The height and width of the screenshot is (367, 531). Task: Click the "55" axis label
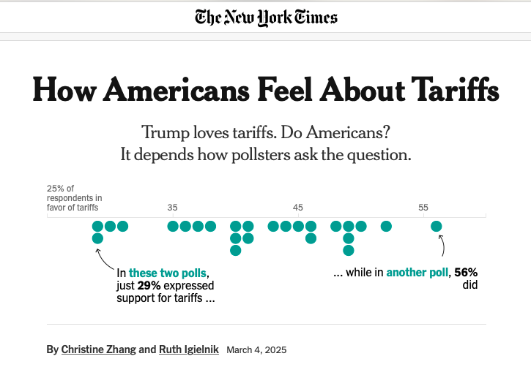pos(423,208)
